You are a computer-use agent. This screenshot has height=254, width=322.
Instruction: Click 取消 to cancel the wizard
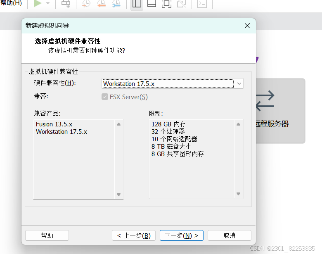tap(230, 235)
